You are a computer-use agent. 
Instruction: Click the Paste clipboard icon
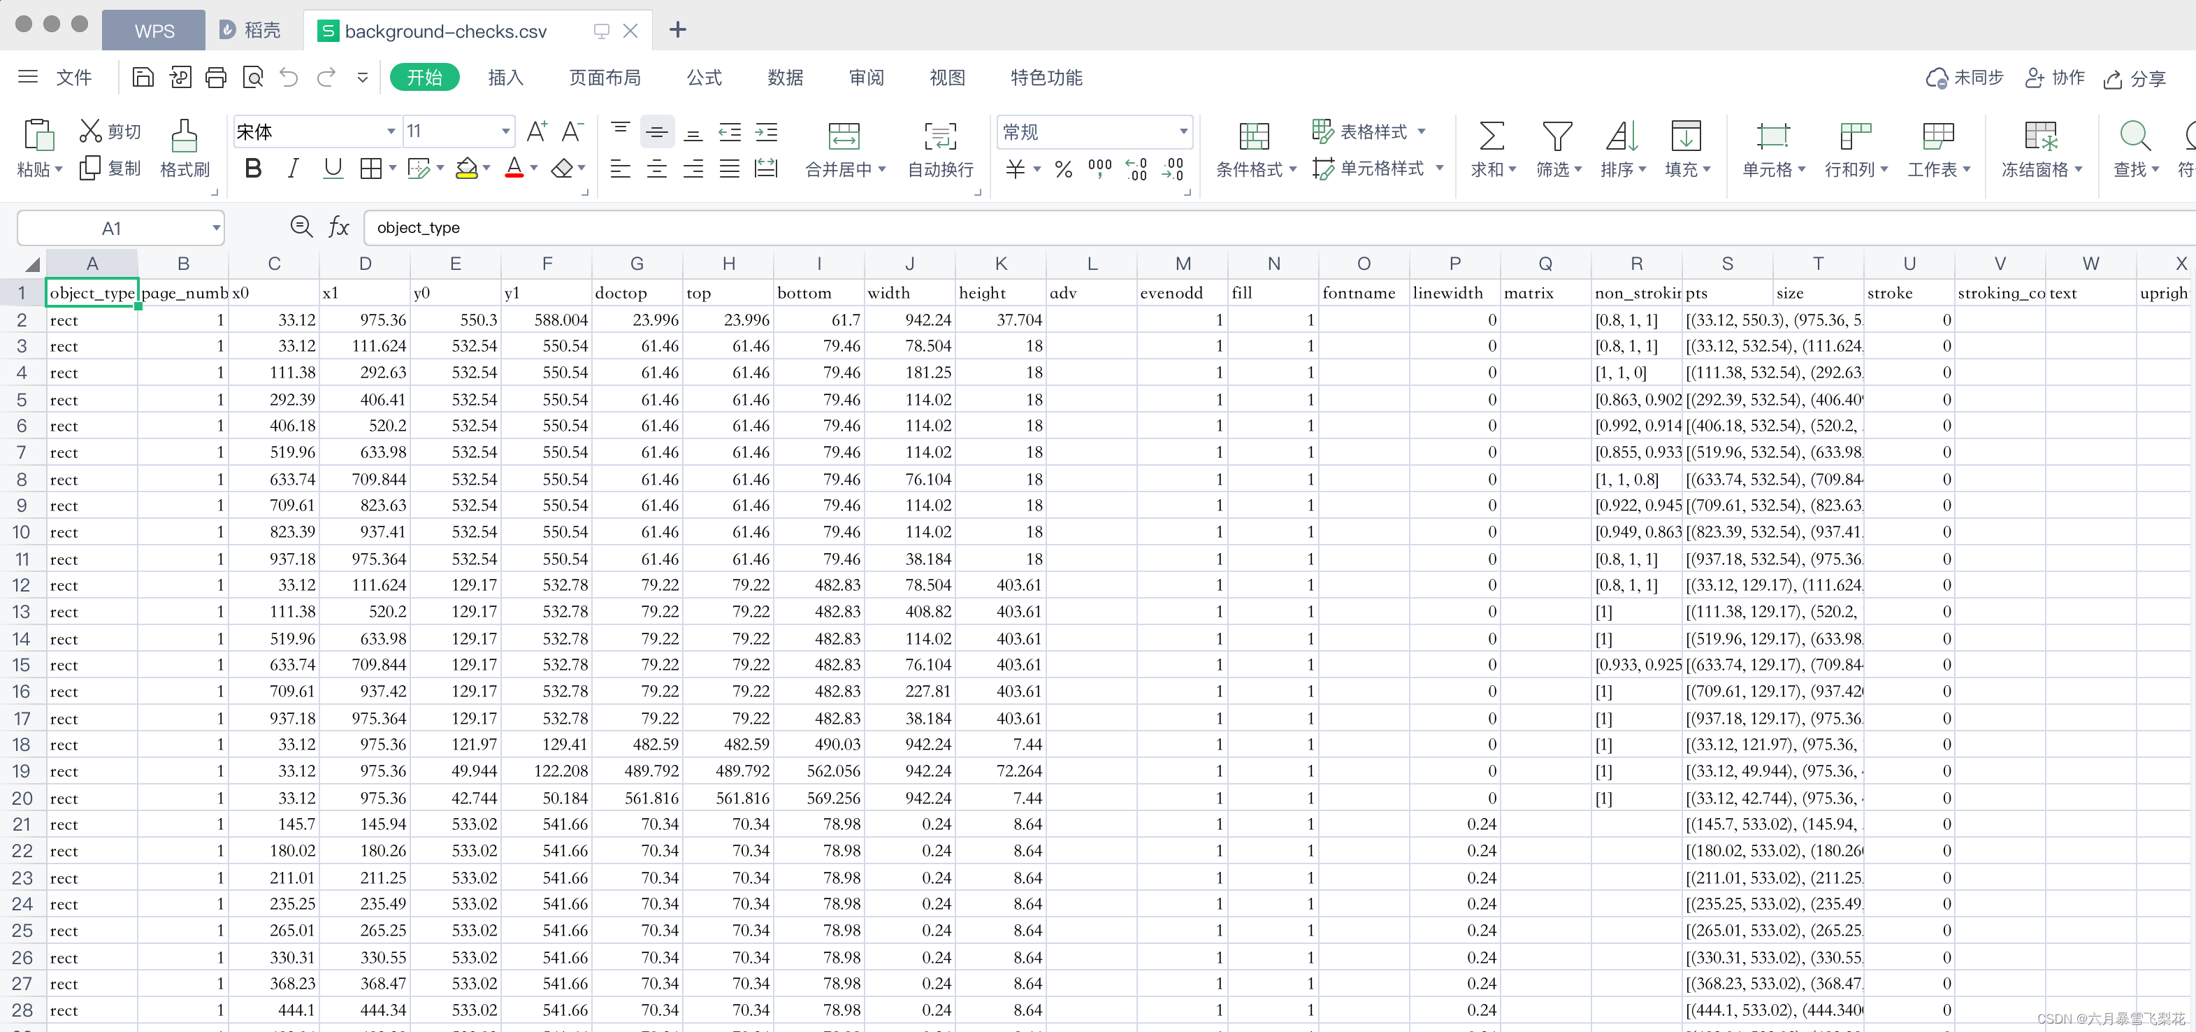coord(39,135)
